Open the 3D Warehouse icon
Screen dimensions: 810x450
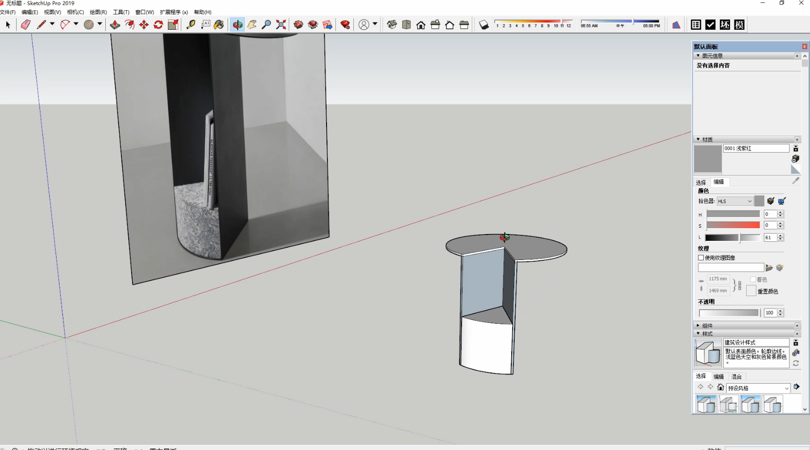298,24
